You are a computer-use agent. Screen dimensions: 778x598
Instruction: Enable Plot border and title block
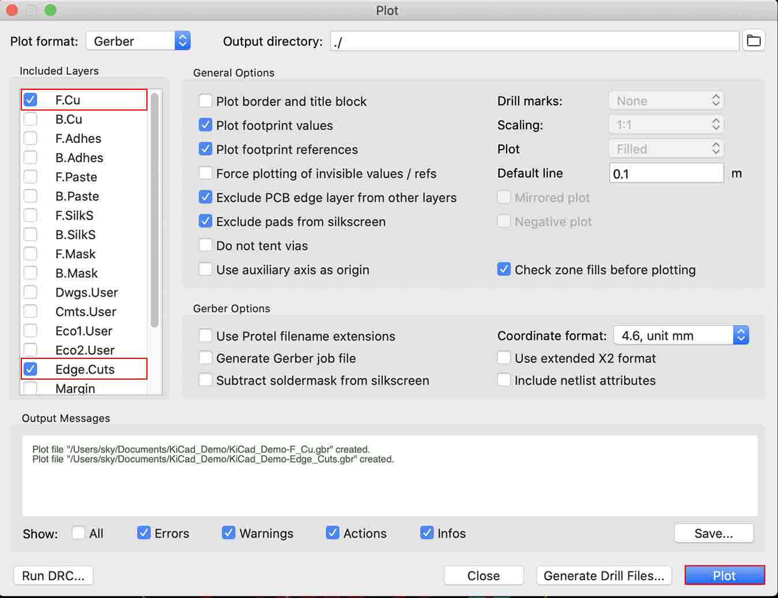[206, 101]
